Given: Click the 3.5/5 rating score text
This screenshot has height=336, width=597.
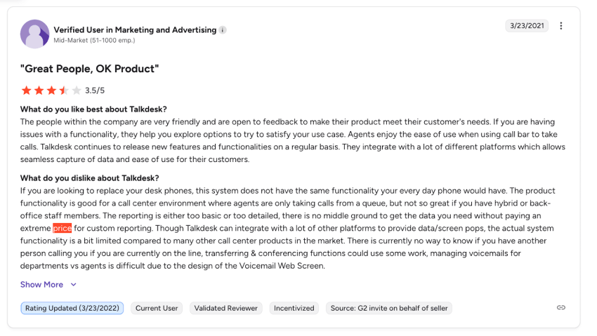Looking at the screenshot, I should pyautogui.click(x=95, y=90).
